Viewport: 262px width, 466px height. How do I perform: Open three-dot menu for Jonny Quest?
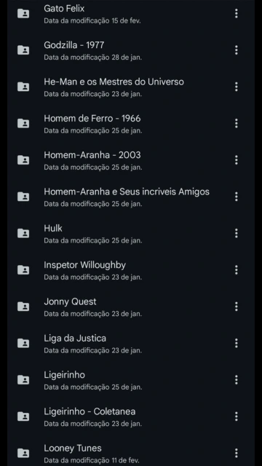click(x=236, y=307)
